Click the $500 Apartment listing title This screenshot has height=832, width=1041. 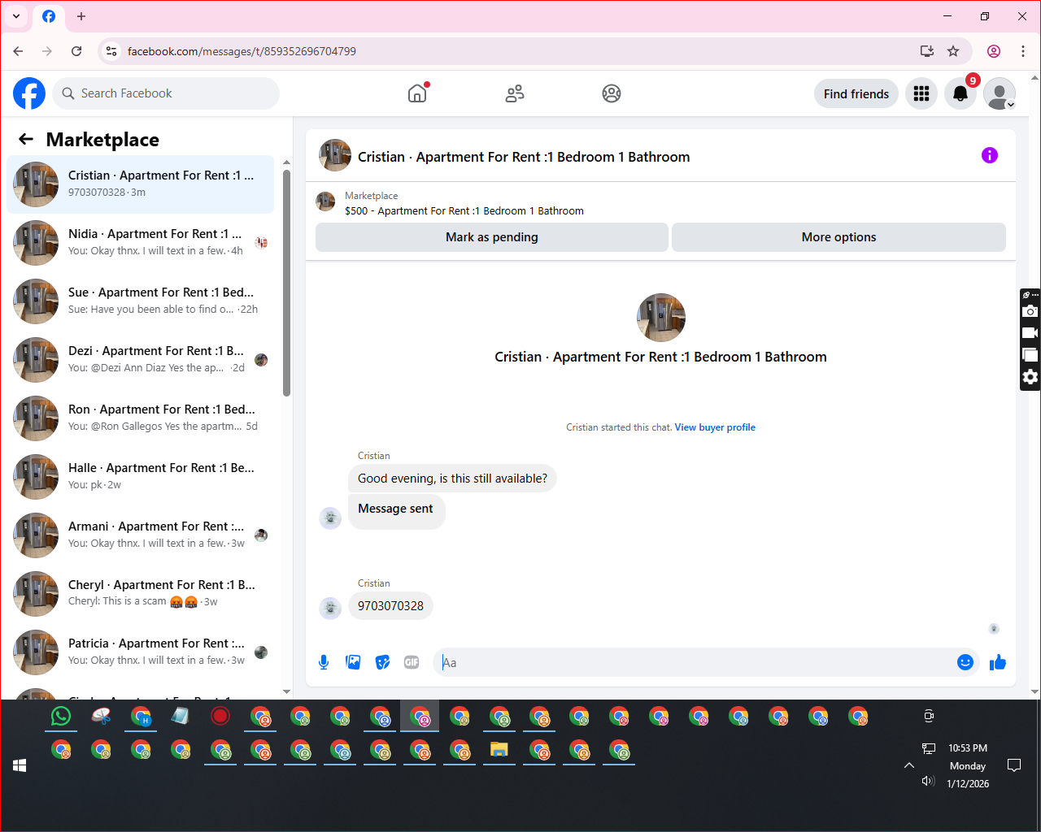464,210
